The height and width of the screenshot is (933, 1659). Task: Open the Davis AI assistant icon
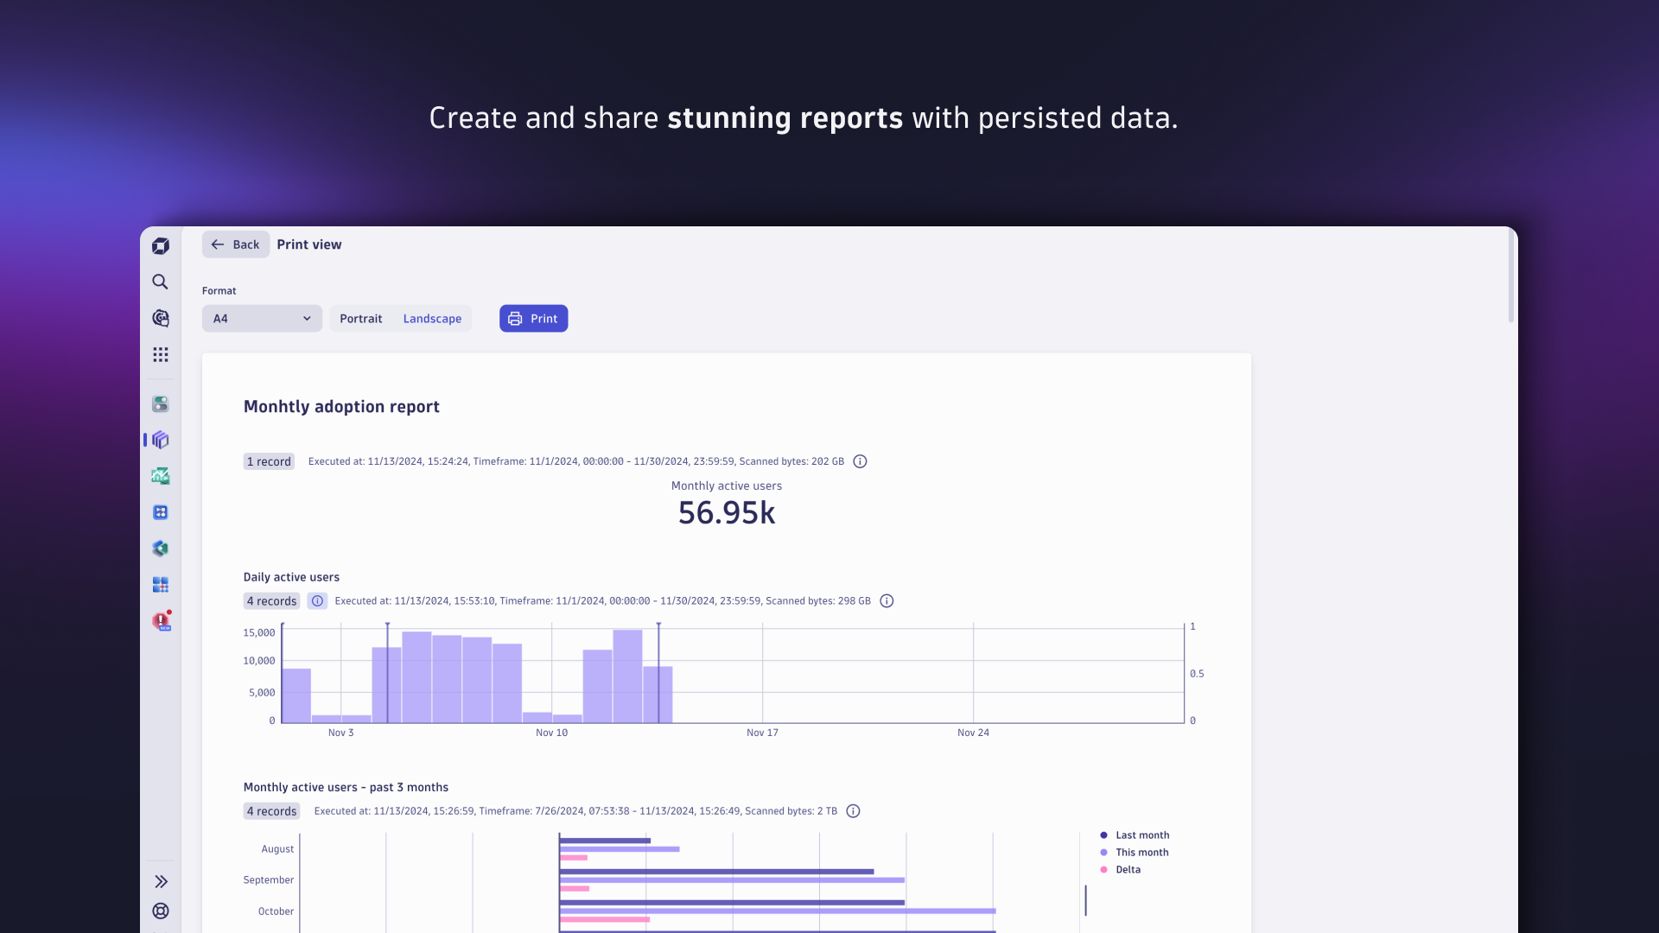point(161,318)
